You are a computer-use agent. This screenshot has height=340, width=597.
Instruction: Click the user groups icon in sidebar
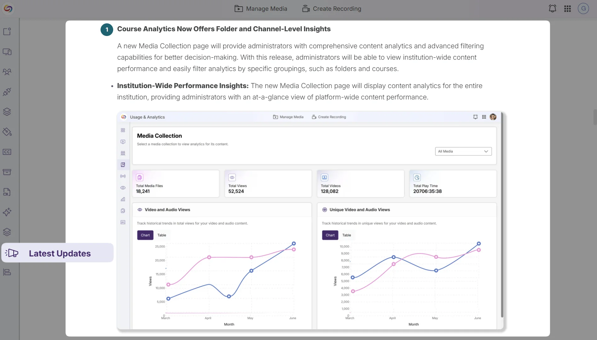click(7, 72)
